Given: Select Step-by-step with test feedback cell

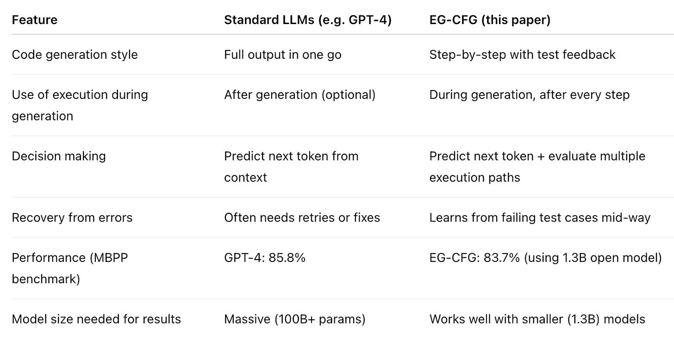Looking at the screenshot, I should (523, 55).
